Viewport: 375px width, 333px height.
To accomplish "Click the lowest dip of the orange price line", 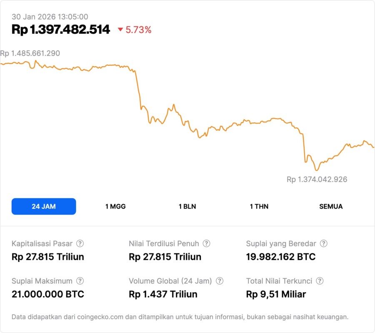I will pos(317,170).
